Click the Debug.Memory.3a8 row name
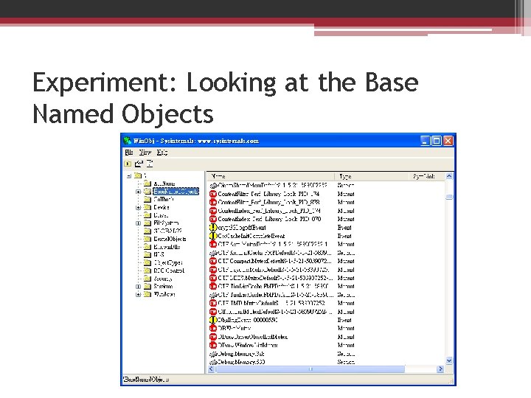 point(240,354)
